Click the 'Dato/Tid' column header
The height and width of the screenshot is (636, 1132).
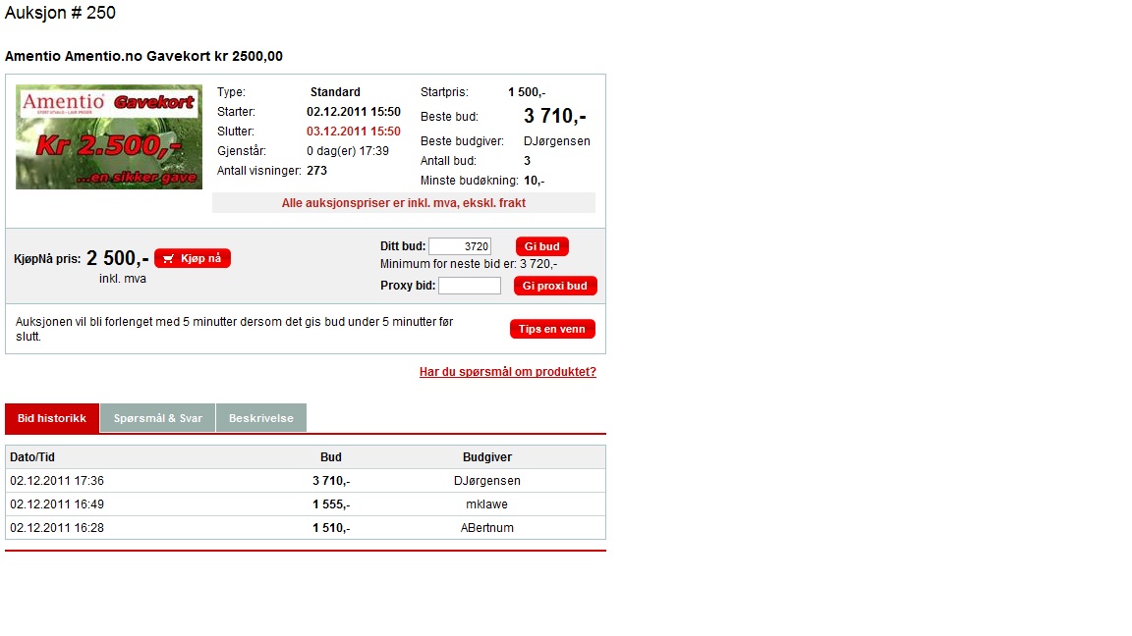click(x=32, y=457)
